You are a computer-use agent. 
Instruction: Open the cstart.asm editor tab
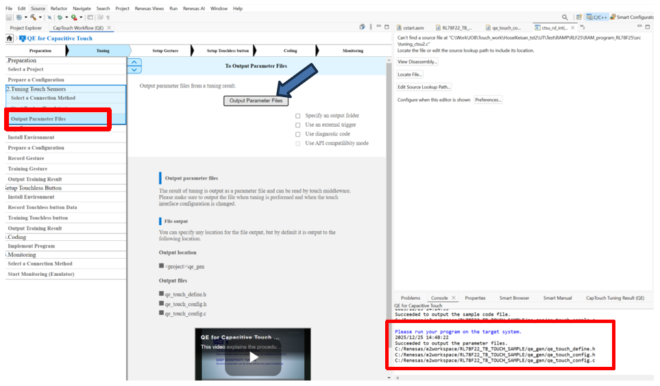point(411,28)
